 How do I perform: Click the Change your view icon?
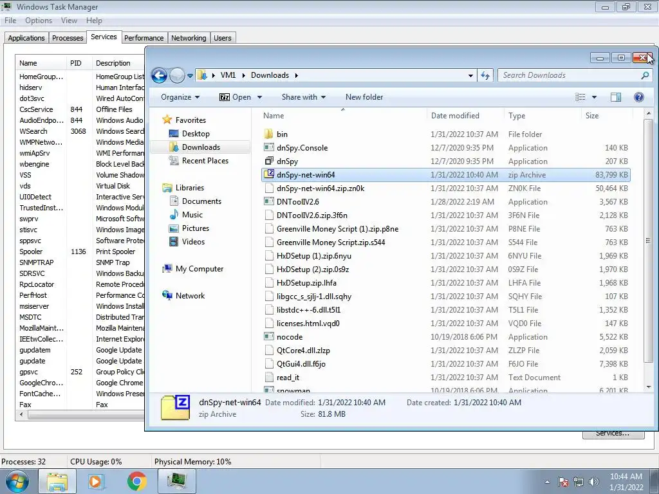[580, 97]
